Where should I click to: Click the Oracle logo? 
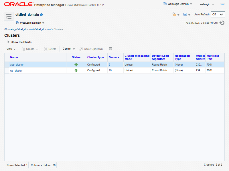19,4
